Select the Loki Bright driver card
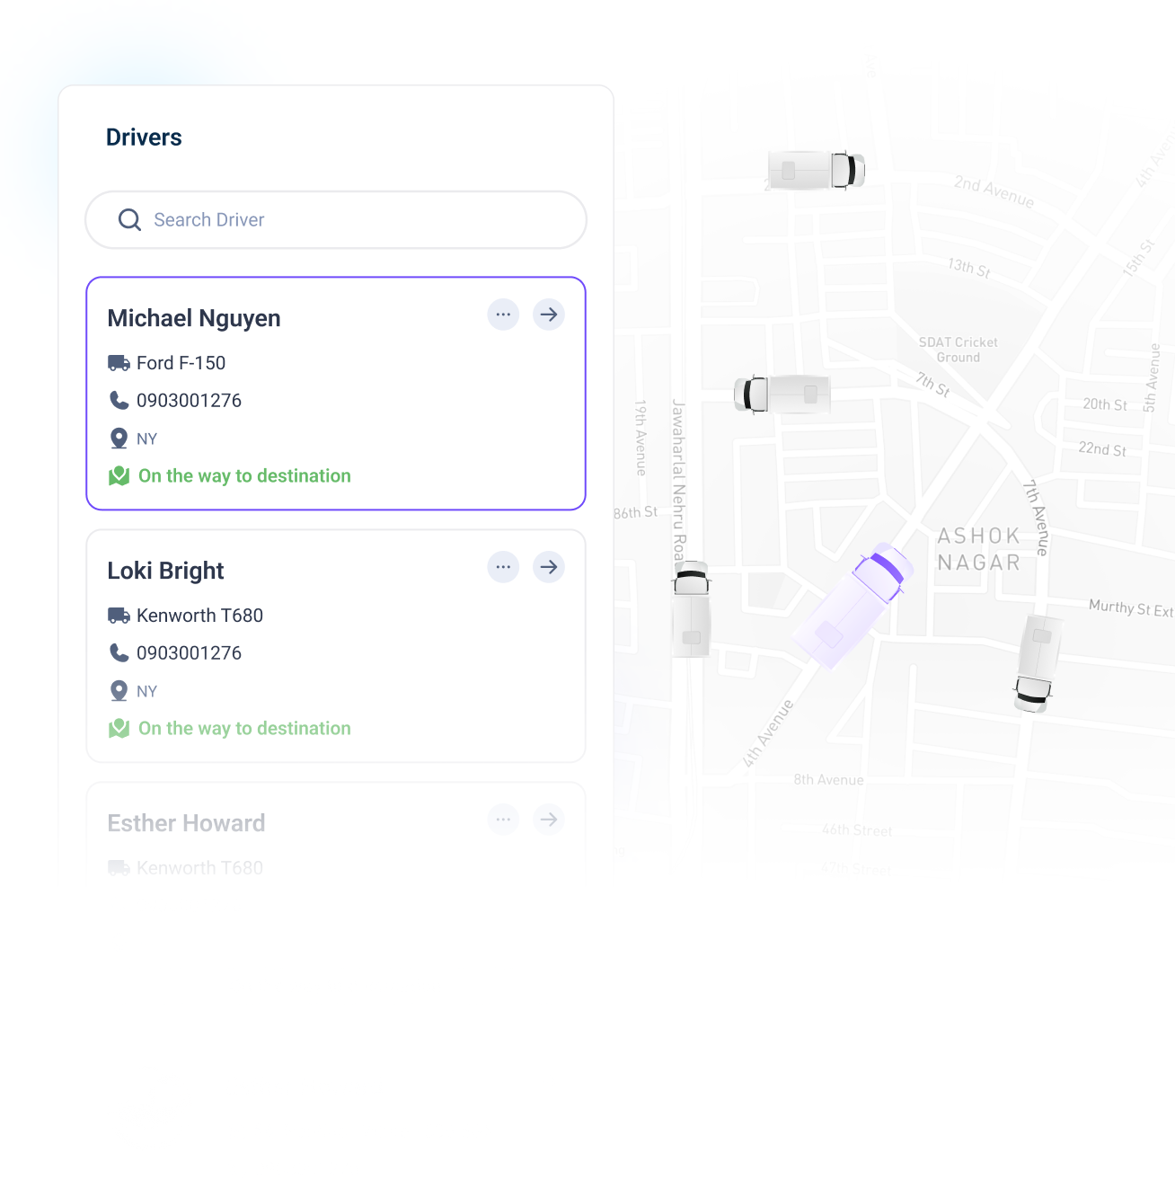 336,646
